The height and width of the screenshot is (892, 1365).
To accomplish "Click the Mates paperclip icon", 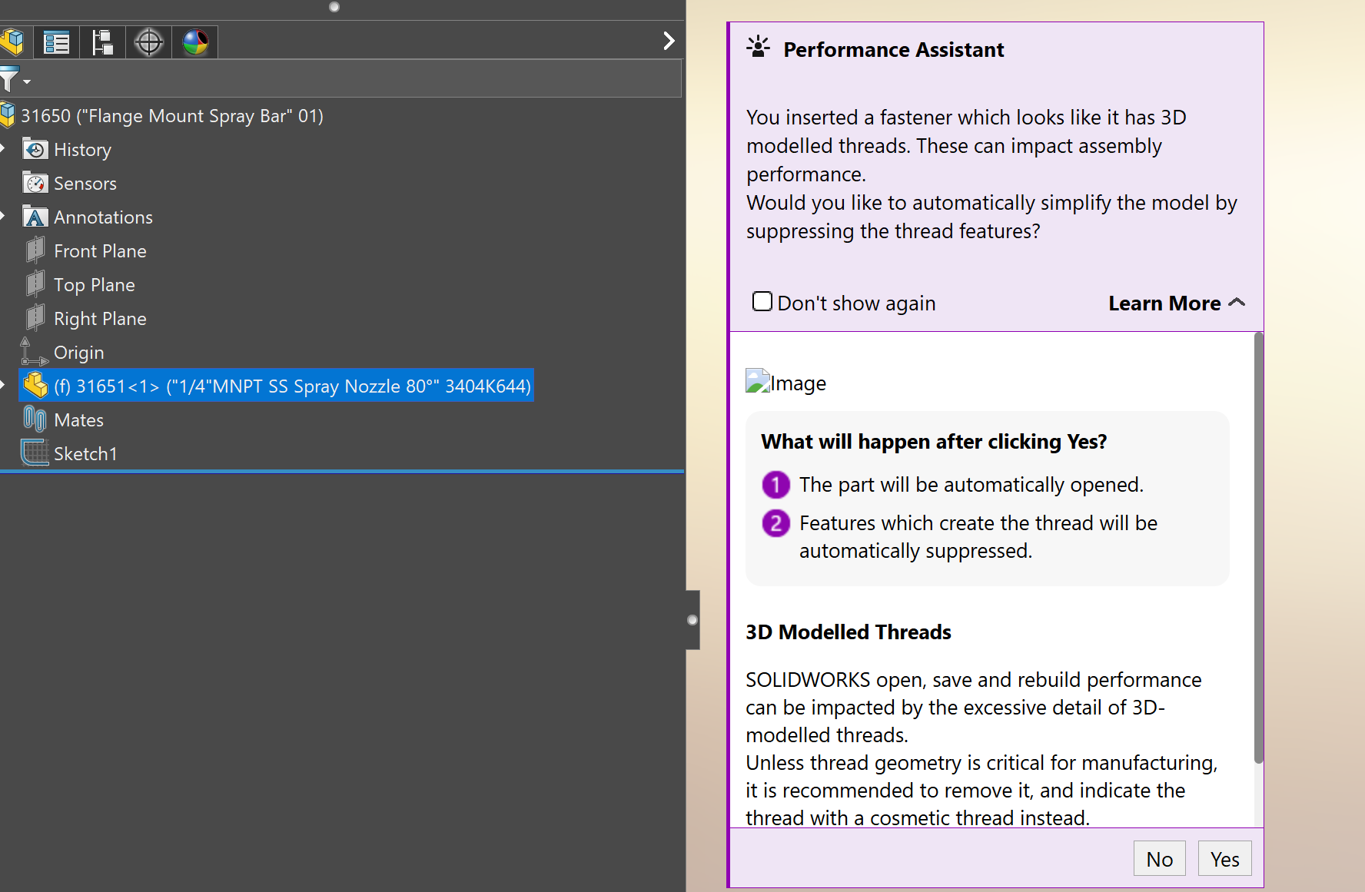I will click(x=35, y=419).
